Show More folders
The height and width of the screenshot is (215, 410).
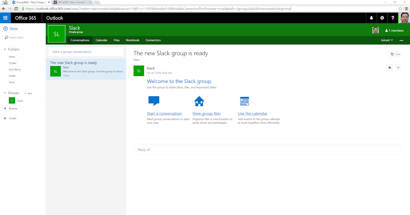point(12,82)
